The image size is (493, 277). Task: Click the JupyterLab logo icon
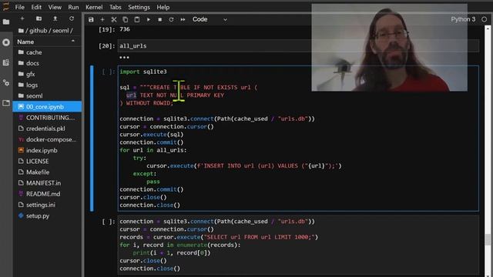pyautogui.click(x=6, y=6)
